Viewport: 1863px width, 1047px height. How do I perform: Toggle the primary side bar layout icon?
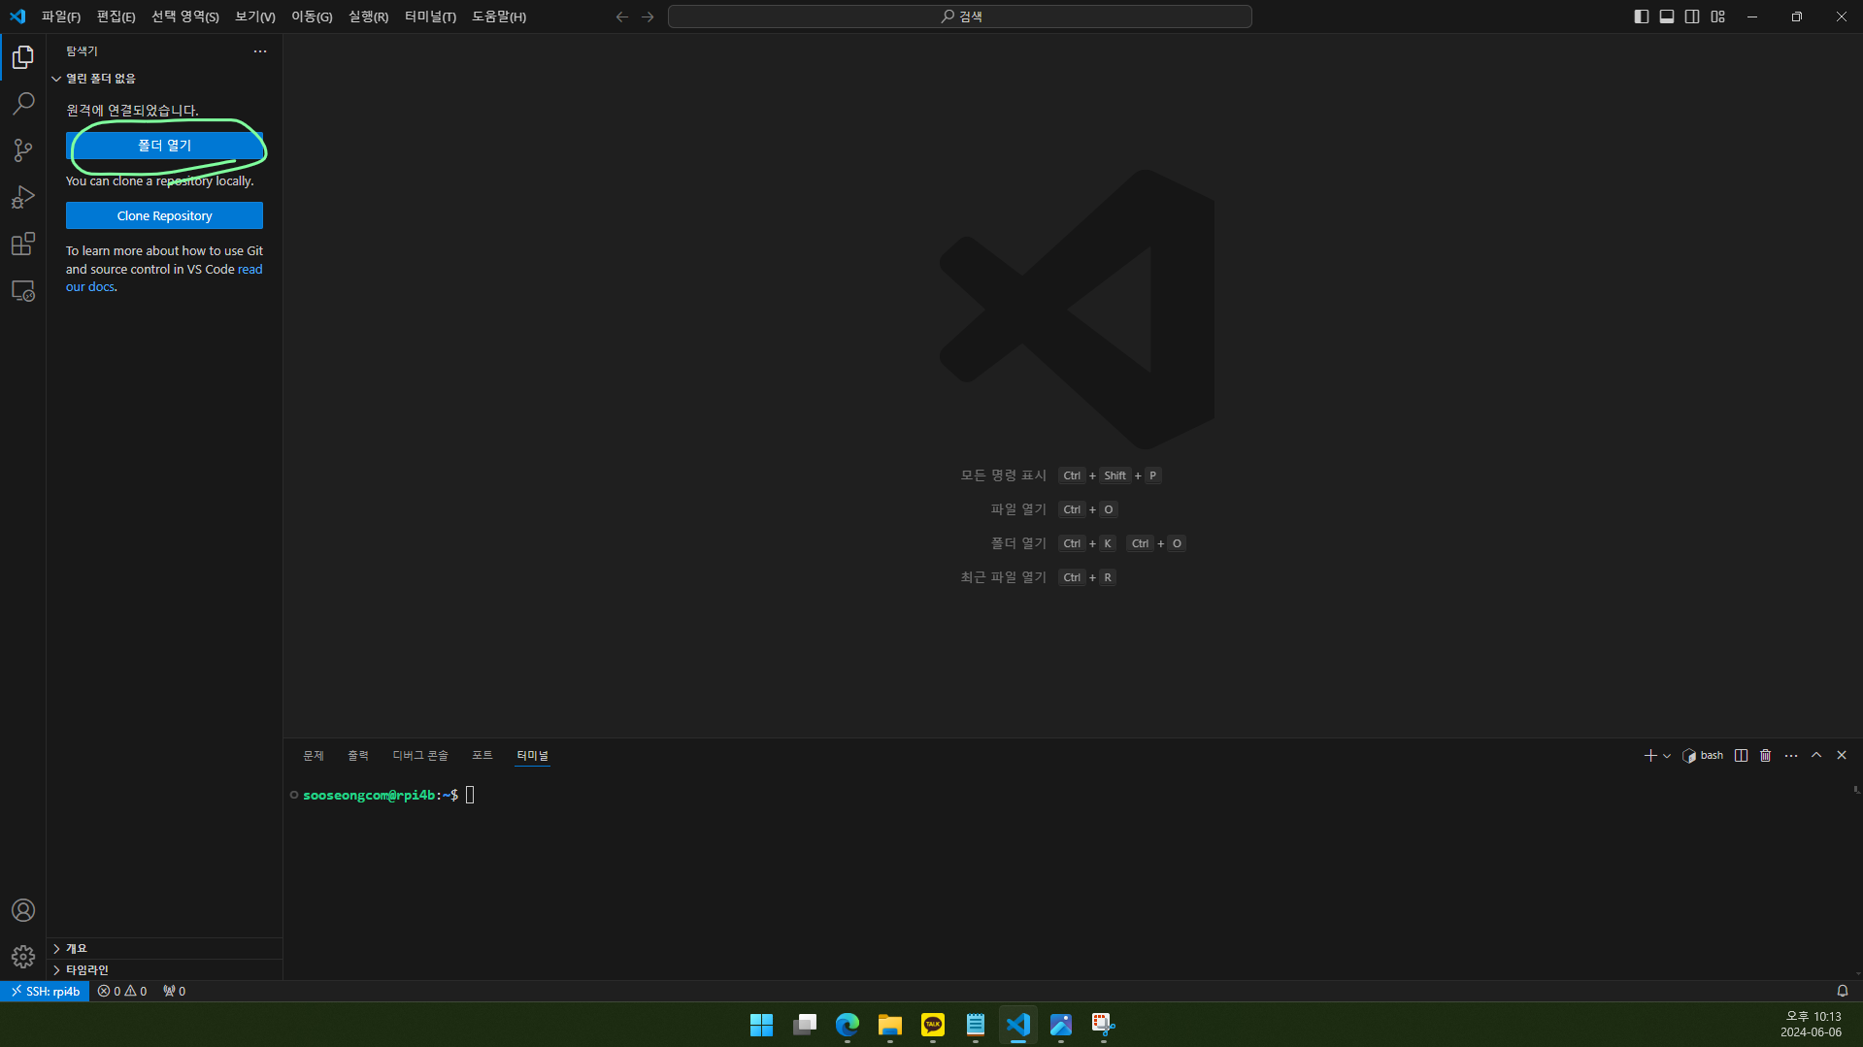pyautogui.click(x=1642, y=16)
